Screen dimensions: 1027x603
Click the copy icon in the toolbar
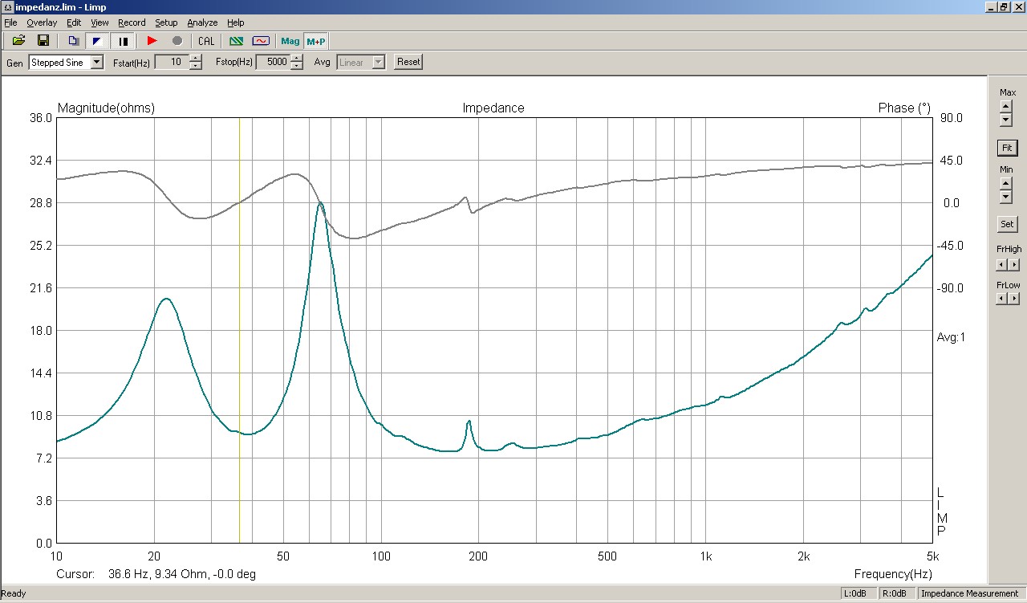coord(73,41)
